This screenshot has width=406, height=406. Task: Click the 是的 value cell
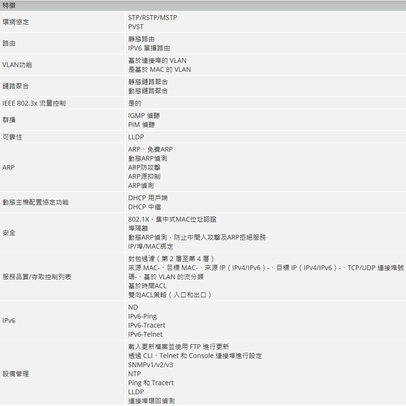[x=133, y=103]
